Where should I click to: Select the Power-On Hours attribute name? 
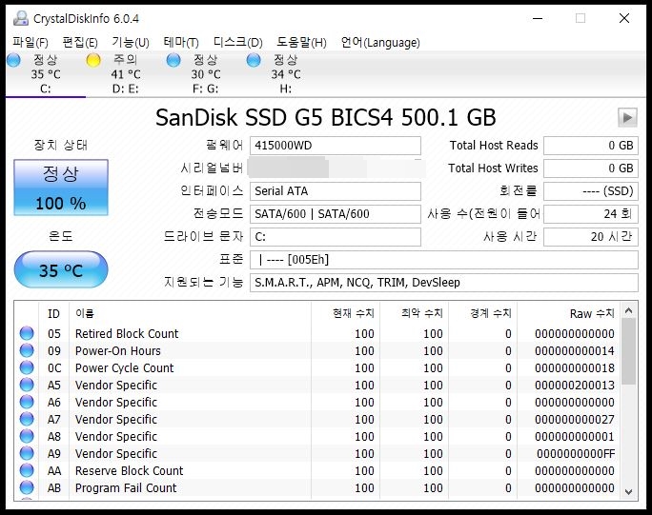click(117, 351)
